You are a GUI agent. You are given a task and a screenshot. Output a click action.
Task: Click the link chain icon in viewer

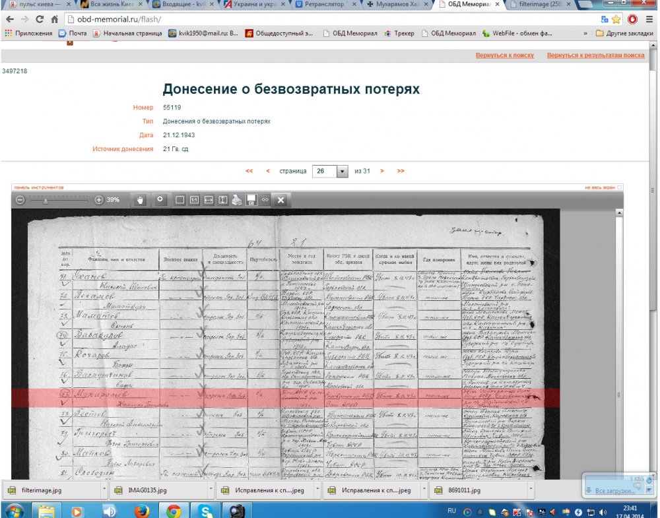click(x=265, y=200)
